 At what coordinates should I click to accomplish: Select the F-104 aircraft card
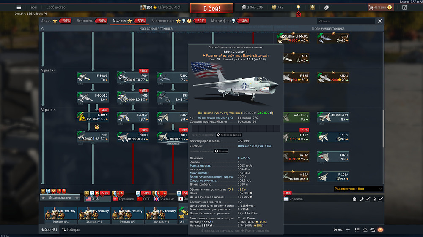(x=93, y=137)
